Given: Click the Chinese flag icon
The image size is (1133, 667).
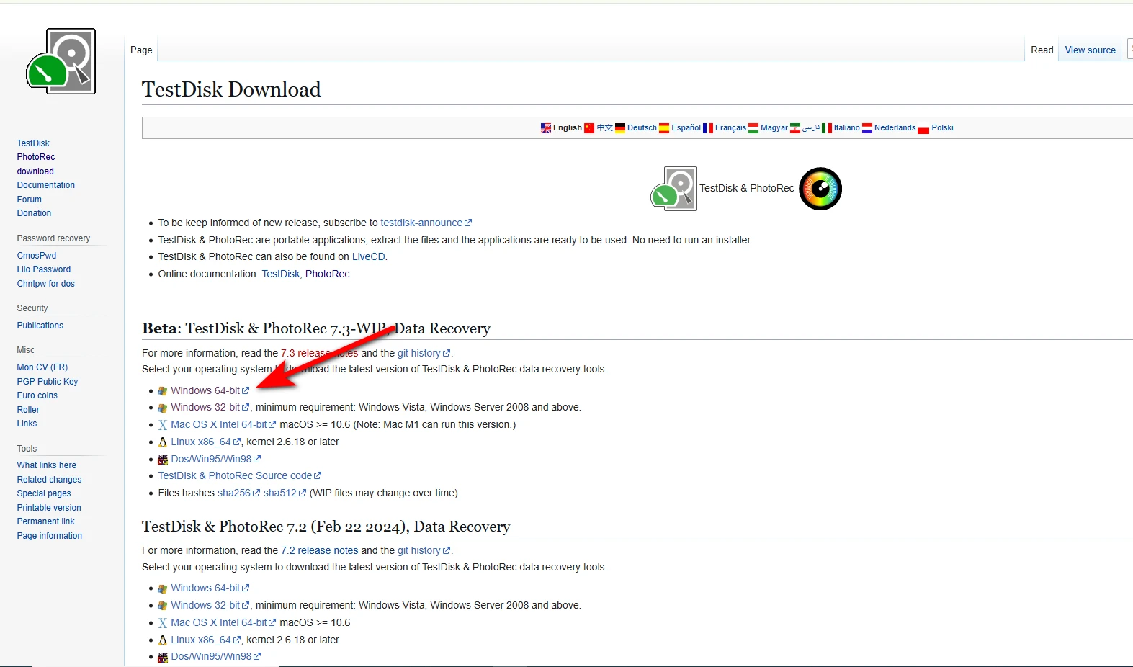Looking at the screenshot, I should (x=589, y=128).
